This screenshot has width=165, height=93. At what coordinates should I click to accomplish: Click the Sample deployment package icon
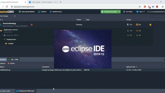[6, 43]
